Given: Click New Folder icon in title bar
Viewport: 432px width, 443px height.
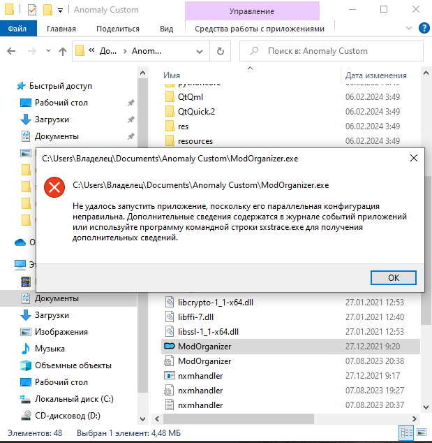Looking at the screenshot, I should click(47, 10).
